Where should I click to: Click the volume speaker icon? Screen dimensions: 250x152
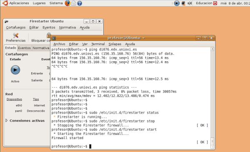(190, 3)
